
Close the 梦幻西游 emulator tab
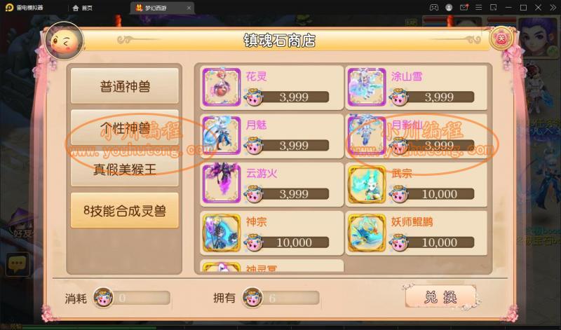point(189,8)
